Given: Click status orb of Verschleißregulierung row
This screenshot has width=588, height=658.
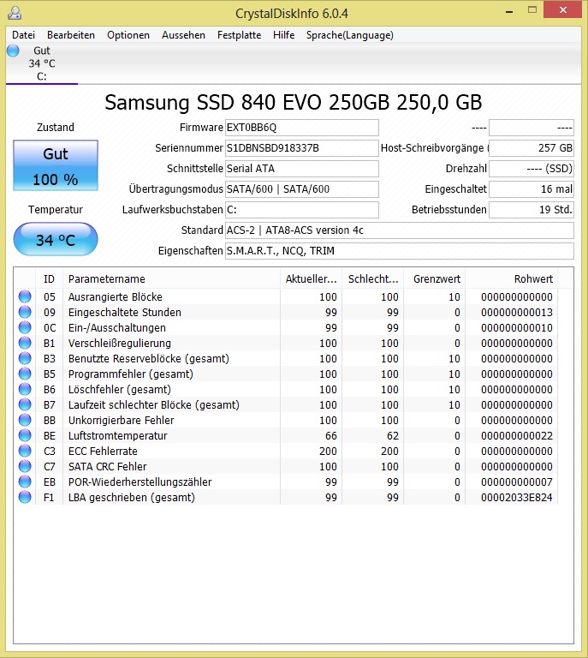Looking at the screenshot, I should point(25,343).
